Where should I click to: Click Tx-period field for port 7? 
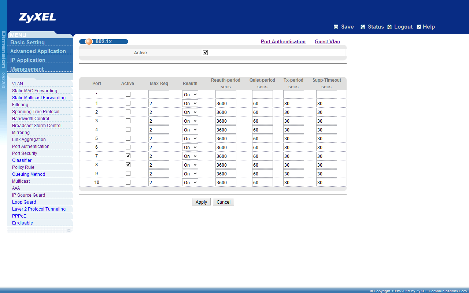coord(293,156)
